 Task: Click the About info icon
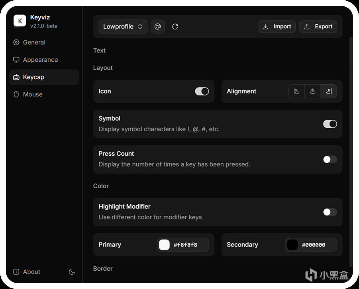tap(16, 271)
